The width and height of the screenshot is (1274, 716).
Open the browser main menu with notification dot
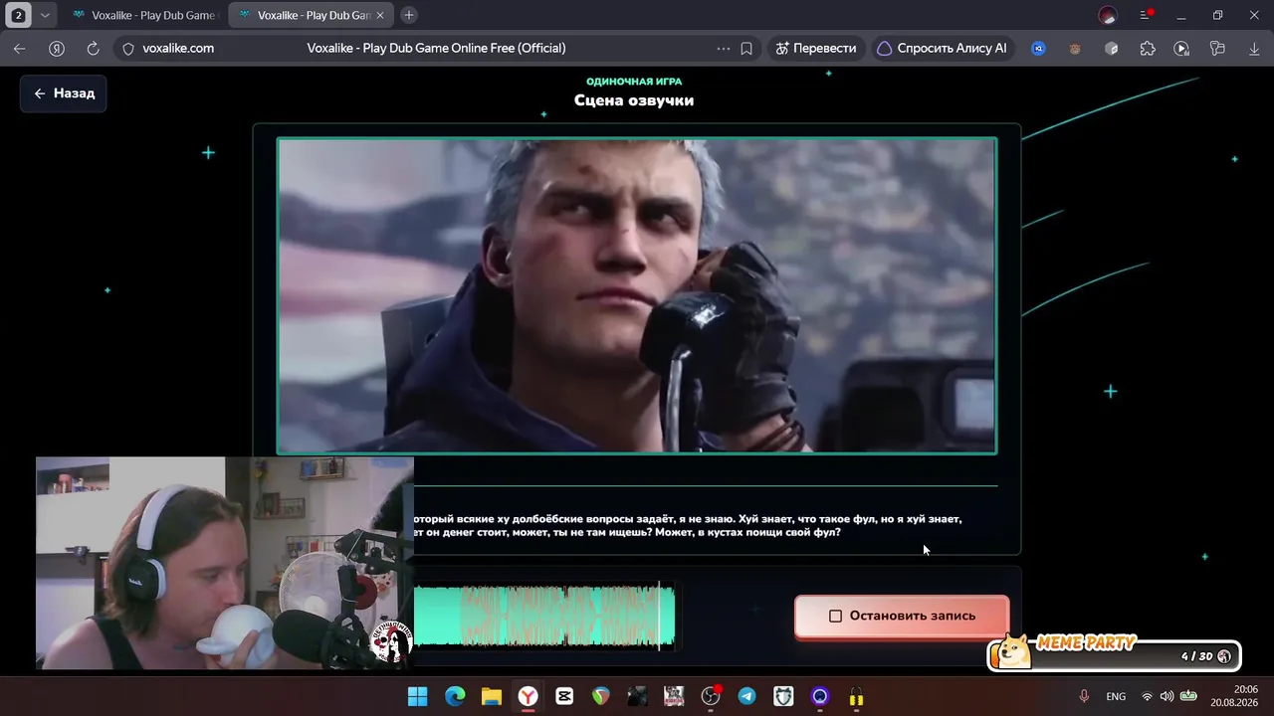click(x=1146, y=15)
